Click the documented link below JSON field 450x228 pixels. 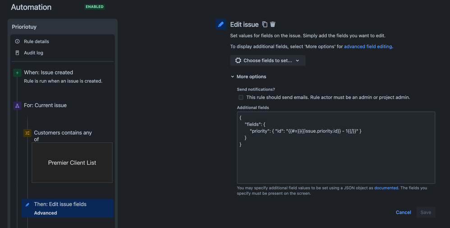pos(386,188)
